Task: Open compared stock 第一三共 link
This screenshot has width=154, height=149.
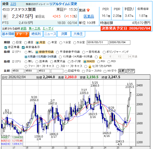Action: [34, 28]
